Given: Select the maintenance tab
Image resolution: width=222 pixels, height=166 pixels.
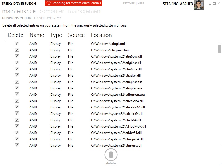Looking at the screenshot, I should [x=19, y=11].
